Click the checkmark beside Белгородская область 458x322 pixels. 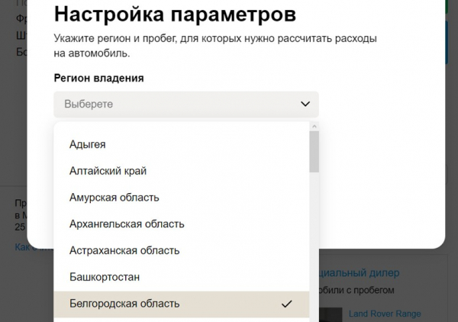click(287, 304)
